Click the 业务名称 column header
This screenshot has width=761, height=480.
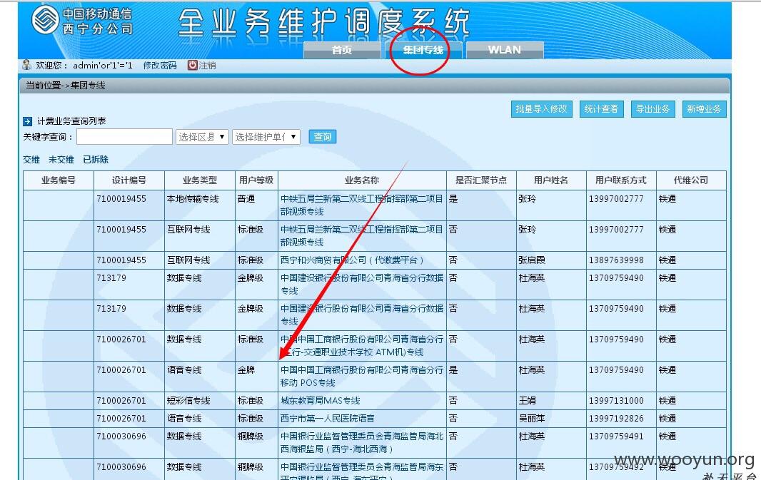(x=362, y=180)
